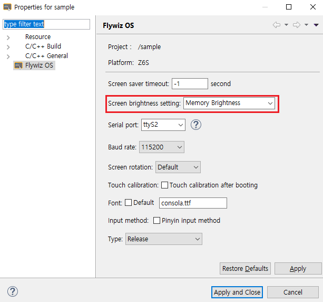The width and height of the screenshot is (323, 302).
Task: Click the dialog help icon at bottom left
Action: (x=13, y=291)
